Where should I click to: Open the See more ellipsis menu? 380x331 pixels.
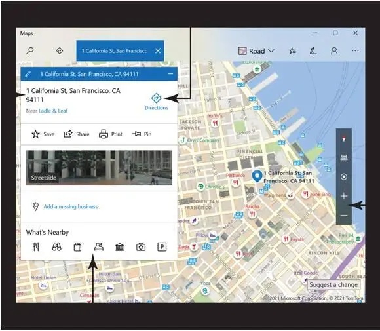pyautogui.click(x=355, y=50)
